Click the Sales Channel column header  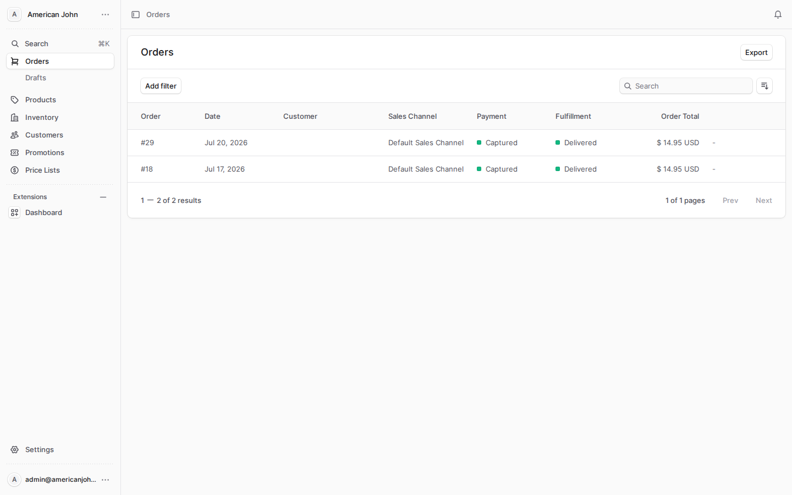[413, 116]
